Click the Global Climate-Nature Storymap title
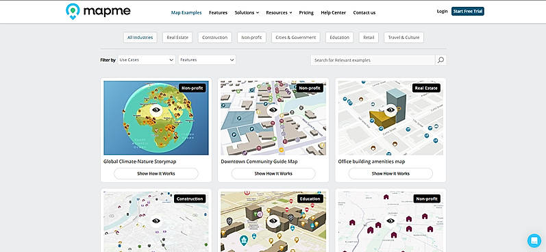546x252 pixels. click(140, 162)
